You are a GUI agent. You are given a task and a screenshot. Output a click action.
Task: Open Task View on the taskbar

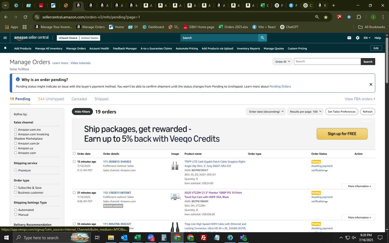click(97, 238)
